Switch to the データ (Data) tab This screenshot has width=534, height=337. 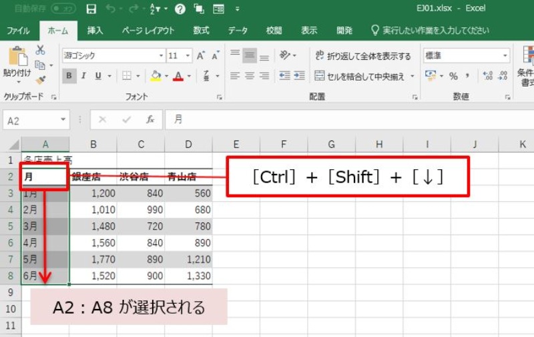pos(238,31)
